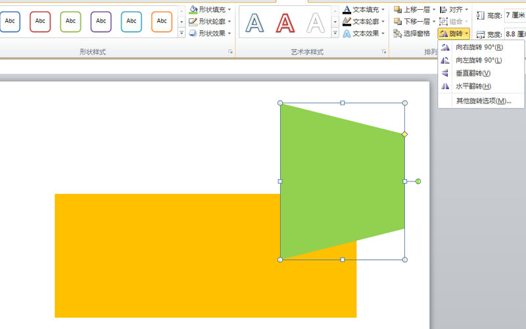Click the rotate right 90° icon
Viewport: 526px width, 329px height.
click(x=445, y=47)
